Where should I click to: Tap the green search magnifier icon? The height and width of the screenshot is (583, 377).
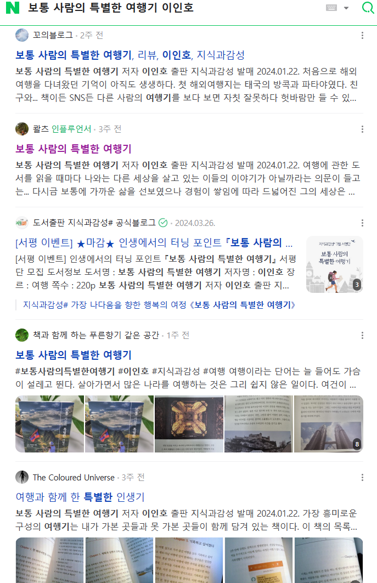pos(368,8)
